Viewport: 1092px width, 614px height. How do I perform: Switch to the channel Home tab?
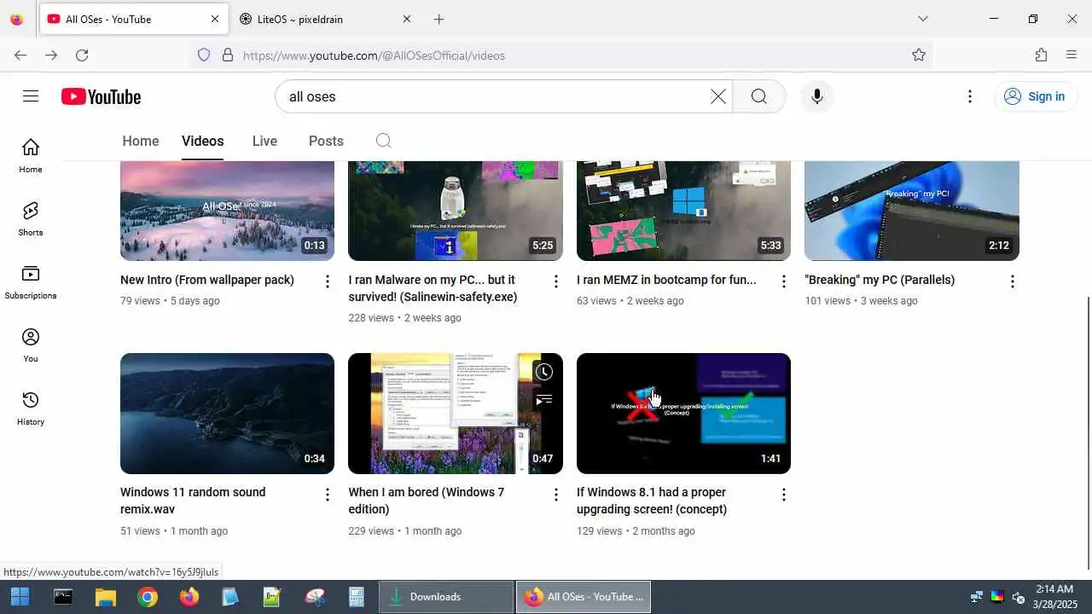click(141, 141)
